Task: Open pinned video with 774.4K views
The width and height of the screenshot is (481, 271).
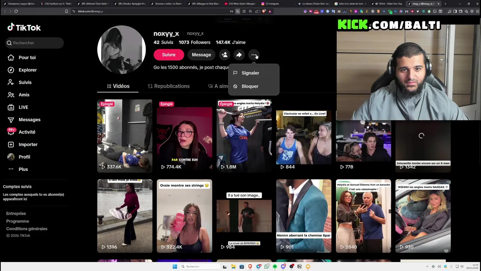Action: point(185,136)
